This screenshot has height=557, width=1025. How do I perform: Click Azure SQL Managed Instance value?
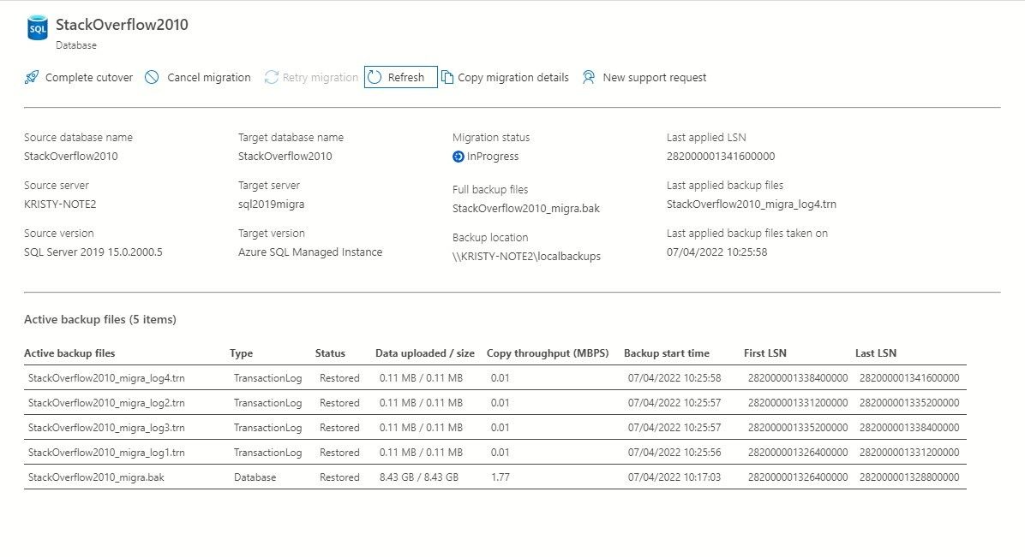[310, 252]
